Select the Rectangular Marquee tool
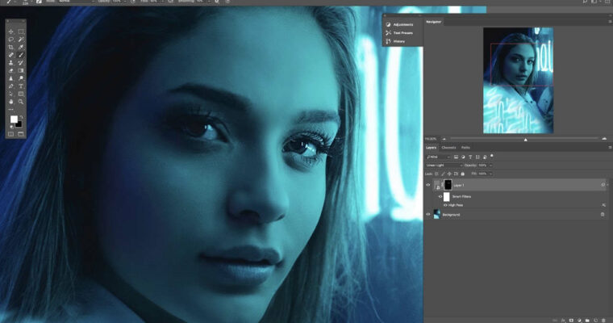The width and height of the screenshot is (613, 323). pyautogui.click(x=21, y=31)
